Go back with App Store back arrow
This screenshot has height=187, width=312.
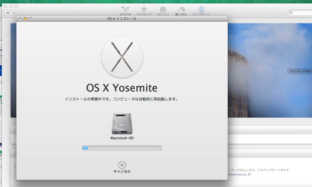(7, 13)
